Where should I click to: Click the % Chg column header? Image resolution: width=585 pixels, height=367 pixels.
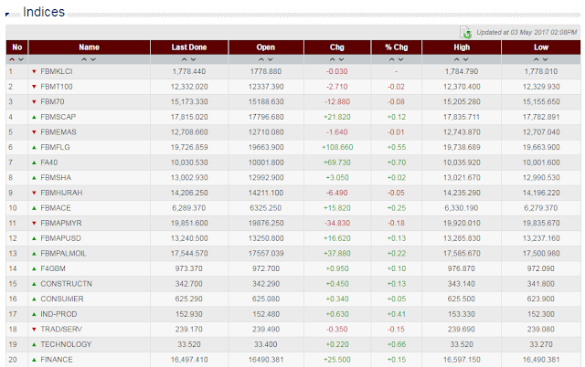(397, 47)
